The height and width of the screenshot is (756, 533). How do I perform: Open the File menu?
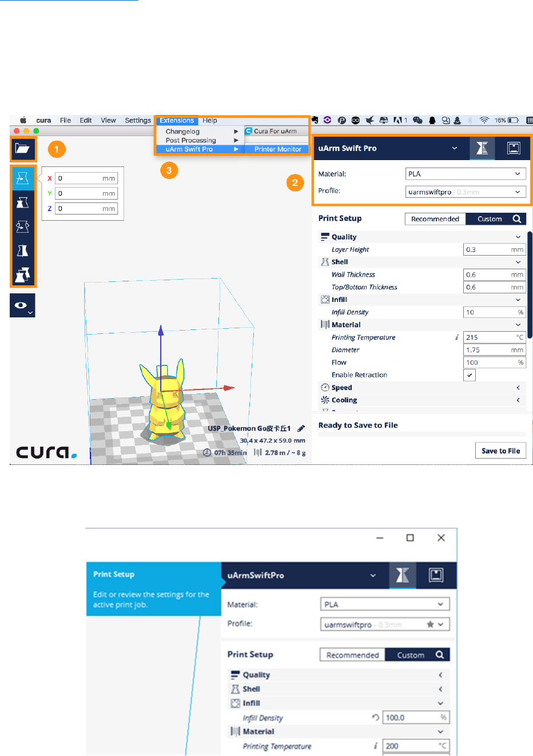[65, 120]
